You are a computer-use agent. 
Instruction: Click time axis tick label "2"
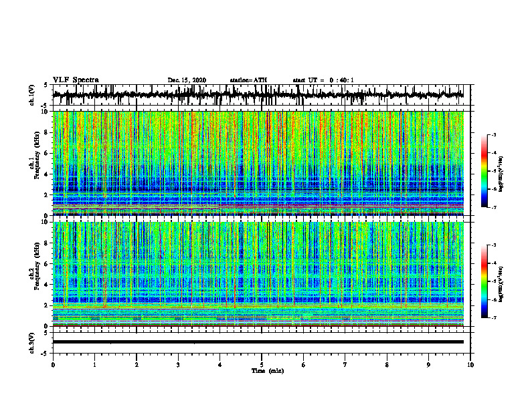(137, 365)
